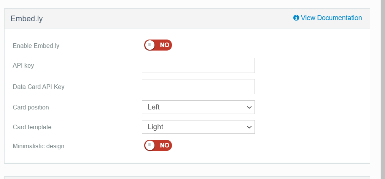Click the Card position label
This screenshot has width=385, height=179.
31,107
